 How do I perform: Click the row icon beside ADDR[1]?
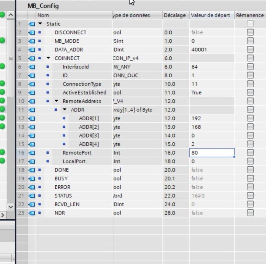(x=32, y=118)
